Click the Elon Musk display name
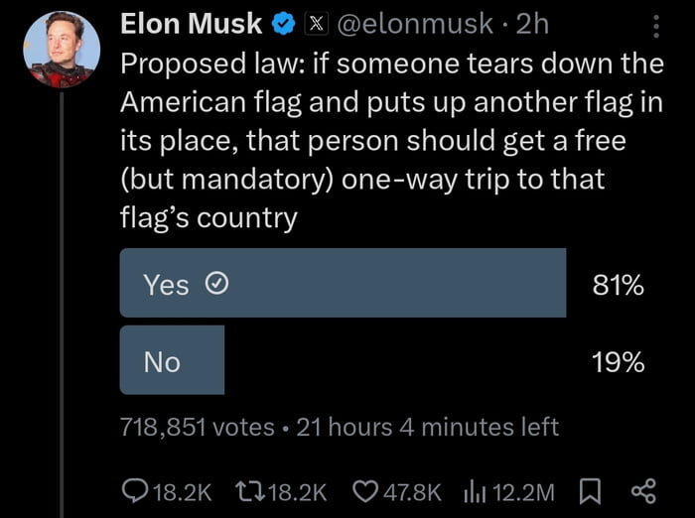This screenshot has height=518, width=695. pos(191,24)
